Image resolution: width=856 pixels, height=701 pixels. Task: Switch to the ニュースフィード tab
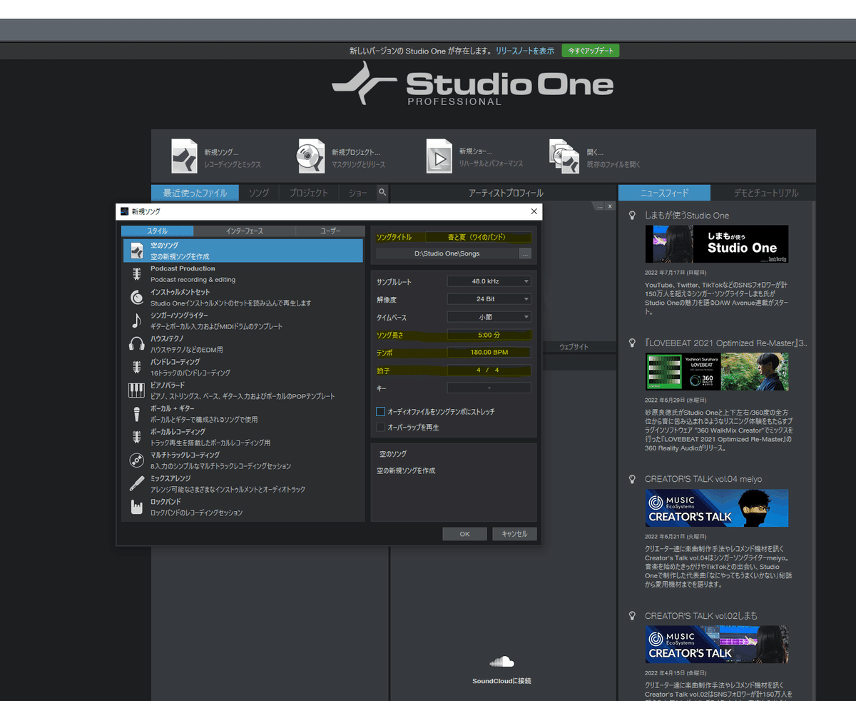pyautogui.click(x=664, y=193)
